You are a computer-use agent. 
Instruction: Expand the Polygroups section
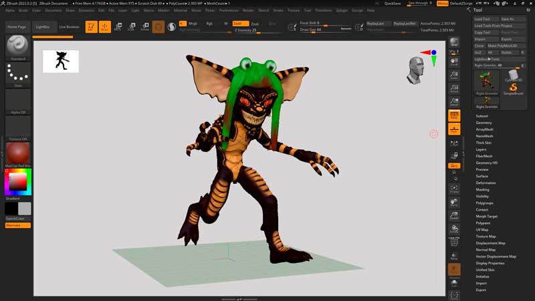(x=484, y=203)
